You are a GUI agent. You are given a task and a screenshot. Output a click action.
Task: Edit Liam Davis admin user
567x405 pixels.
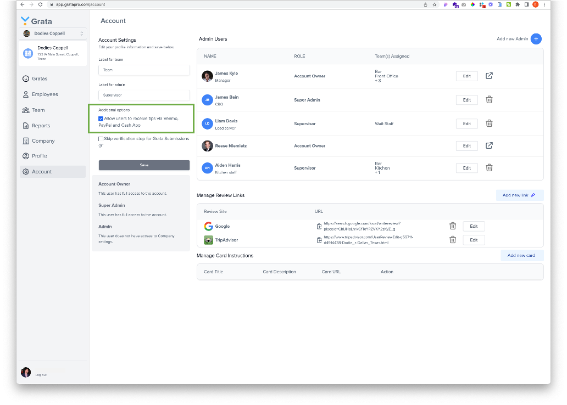tap(467, 124)
